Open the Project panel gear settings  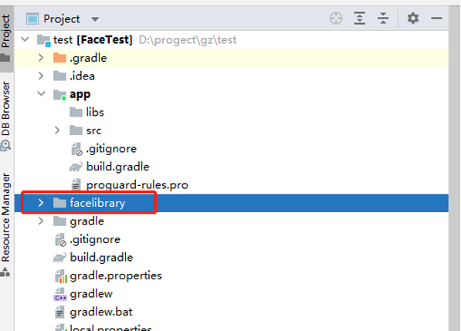413,19
